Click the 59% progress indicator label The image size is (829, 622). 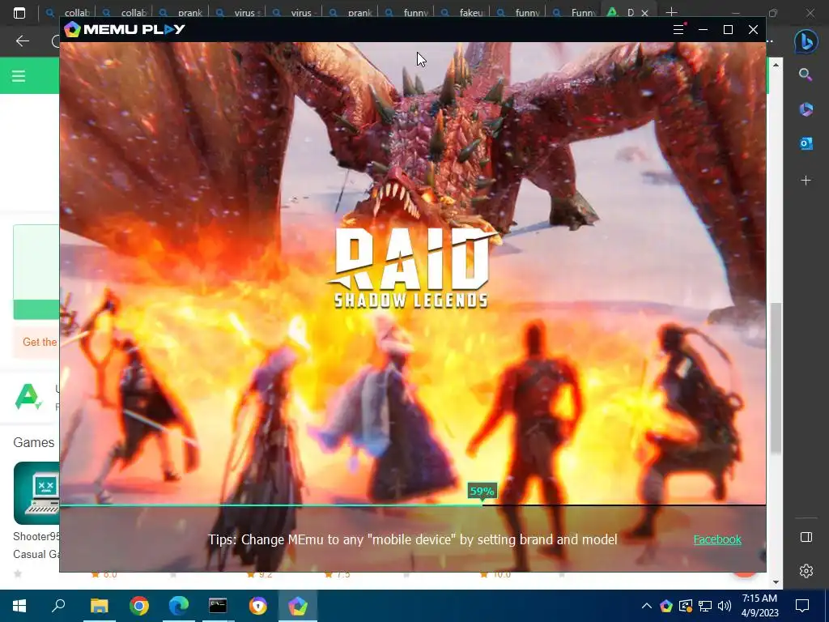coord(482,492)
